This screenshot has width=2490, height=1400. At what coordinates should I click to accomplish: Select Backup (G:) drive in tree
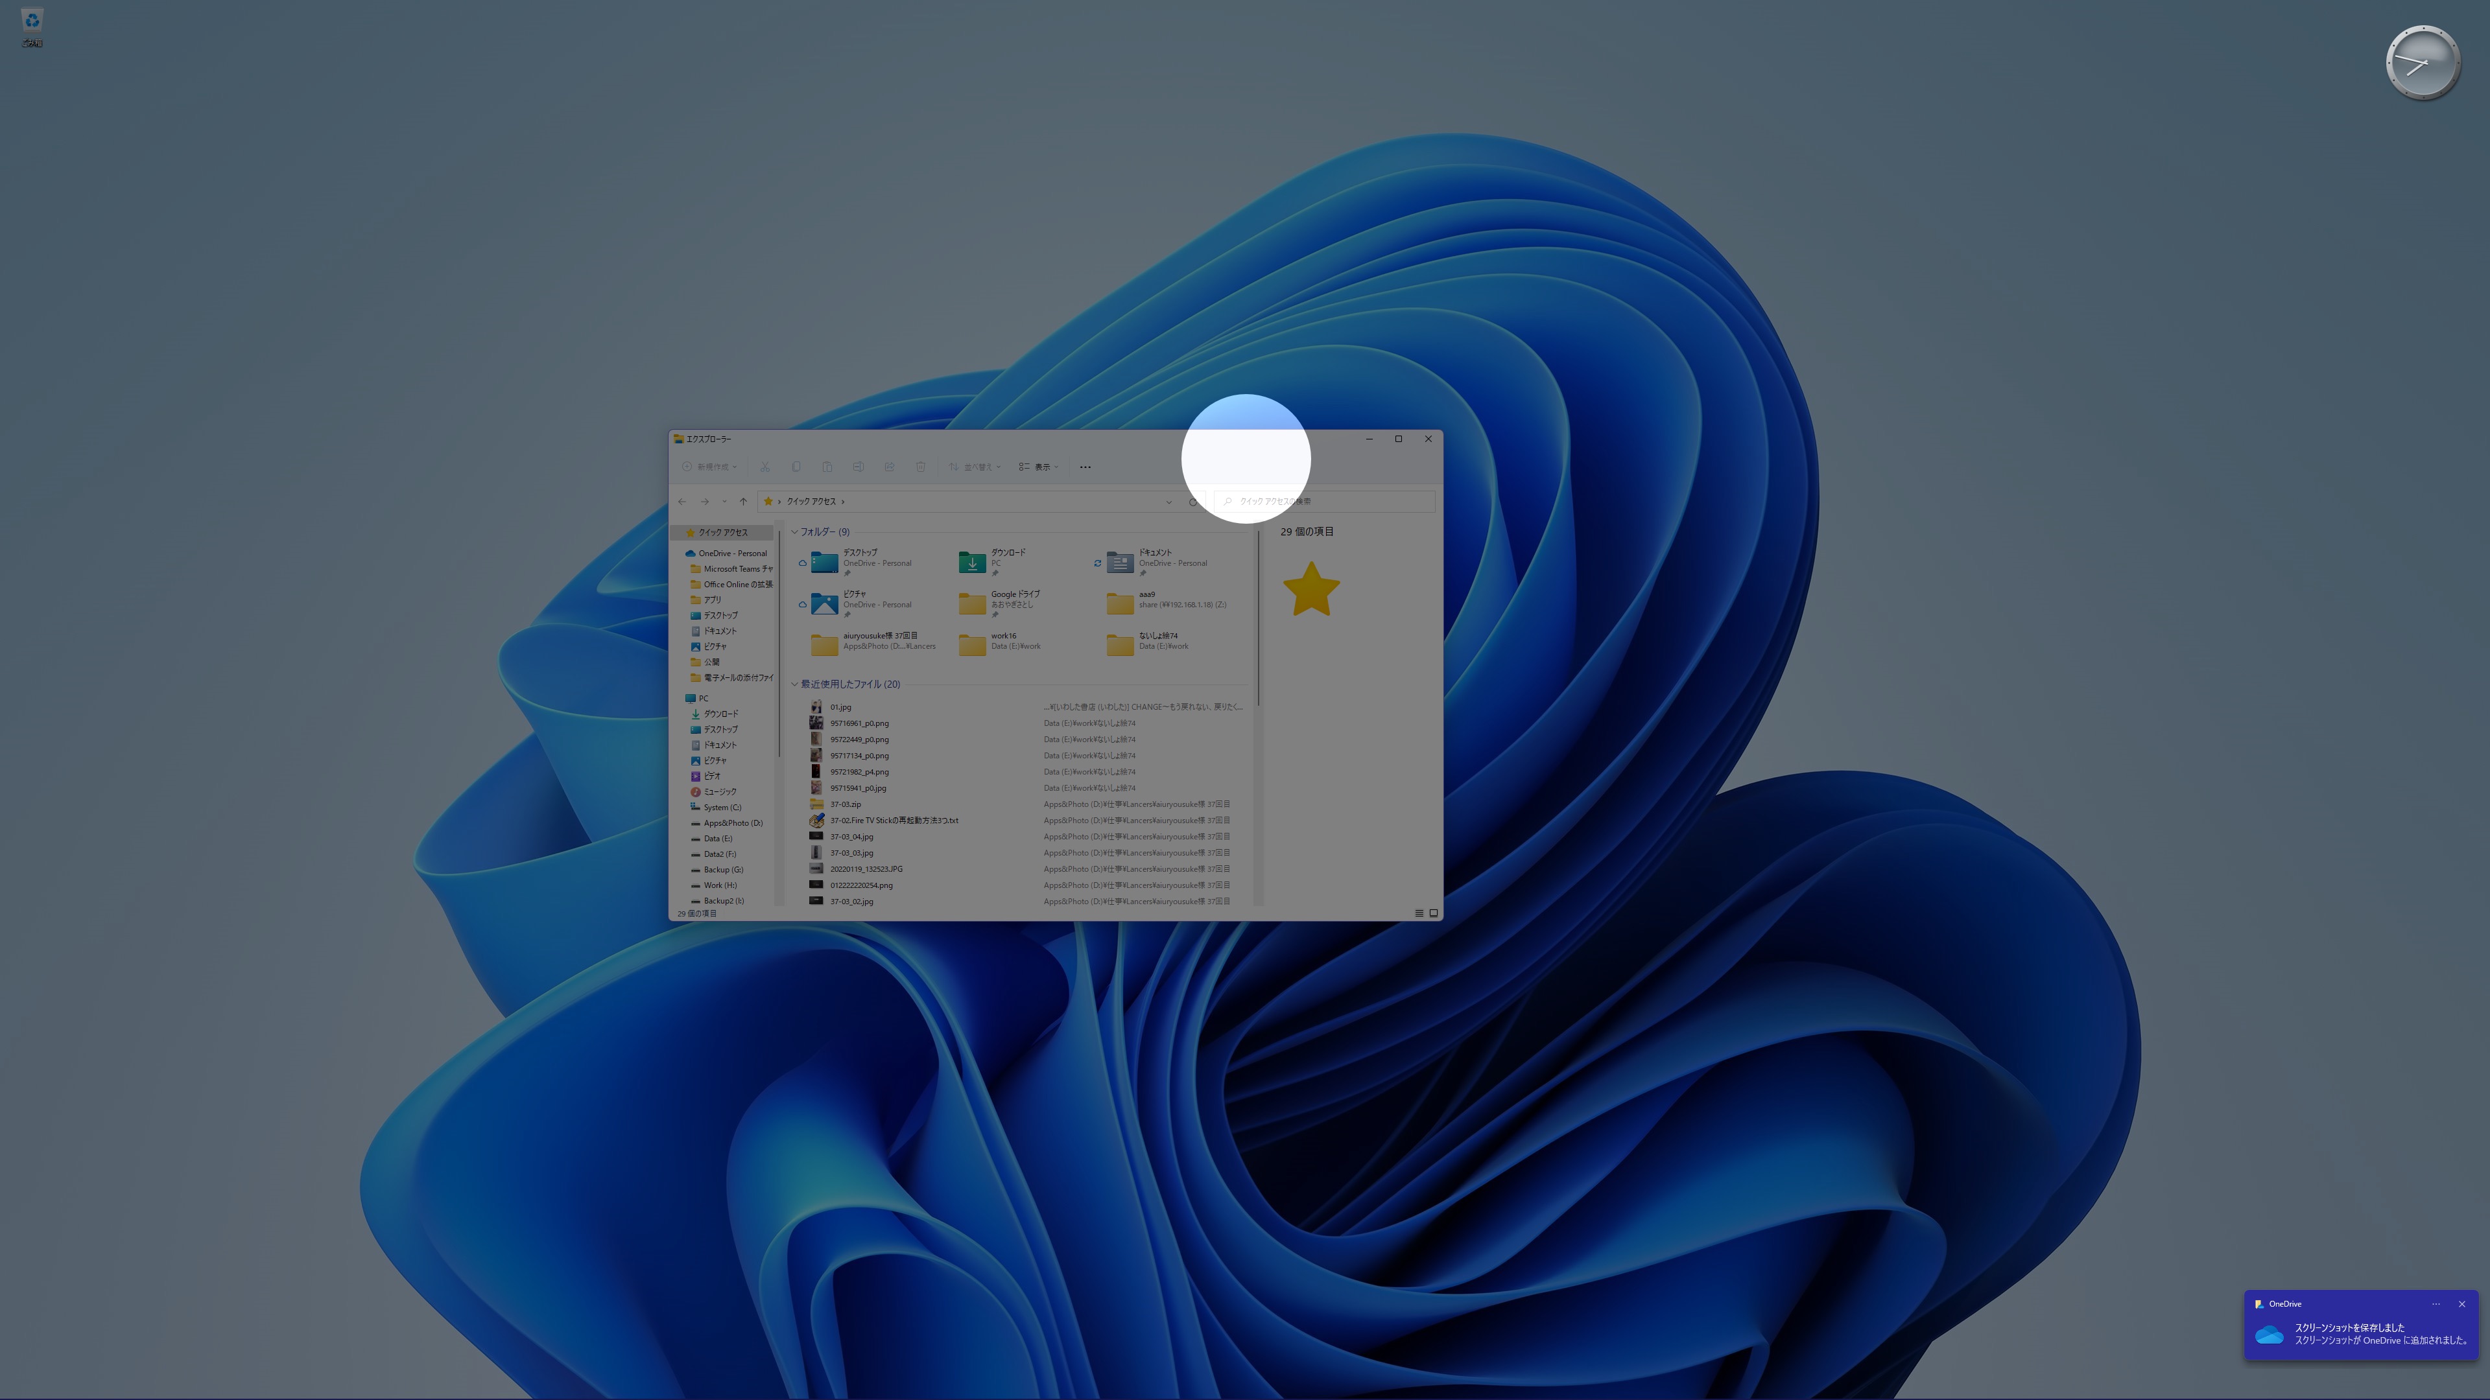click(x=717, y=870)
